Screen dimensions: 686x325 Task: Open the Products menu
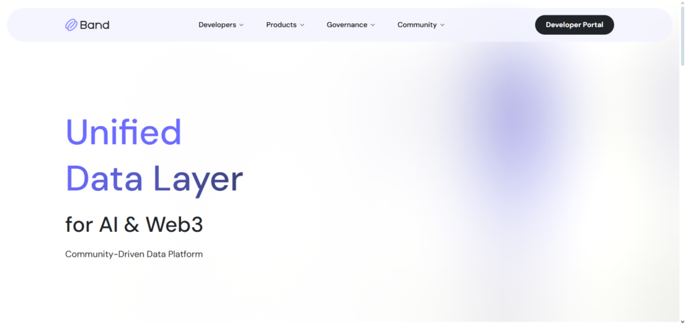[281, 25]
